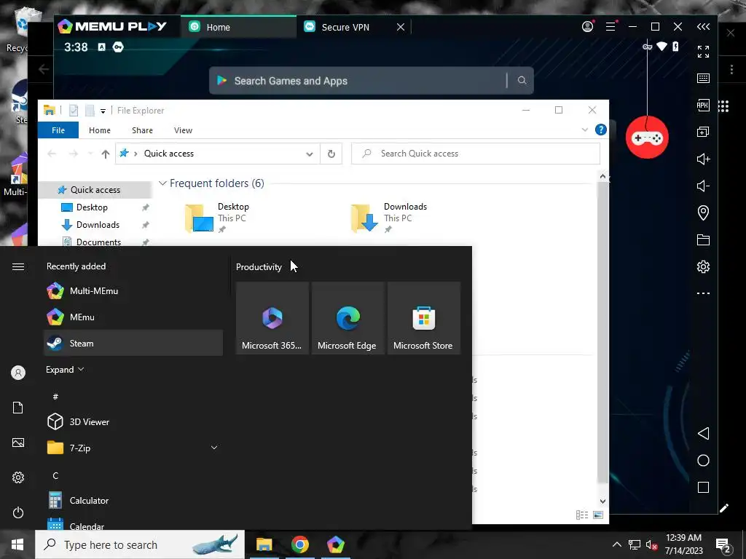Refresh the Quick access location
Screen dimensions: 746x559
331,154
